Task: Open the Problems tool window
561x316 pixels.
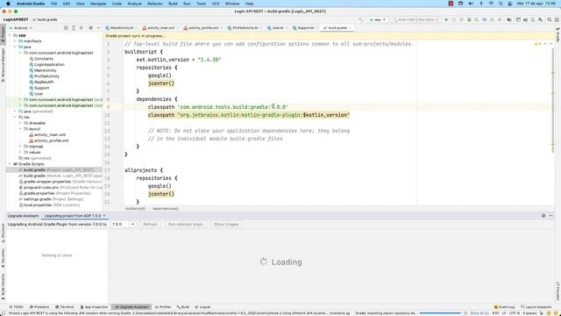Action: click(x=39, y=307)
